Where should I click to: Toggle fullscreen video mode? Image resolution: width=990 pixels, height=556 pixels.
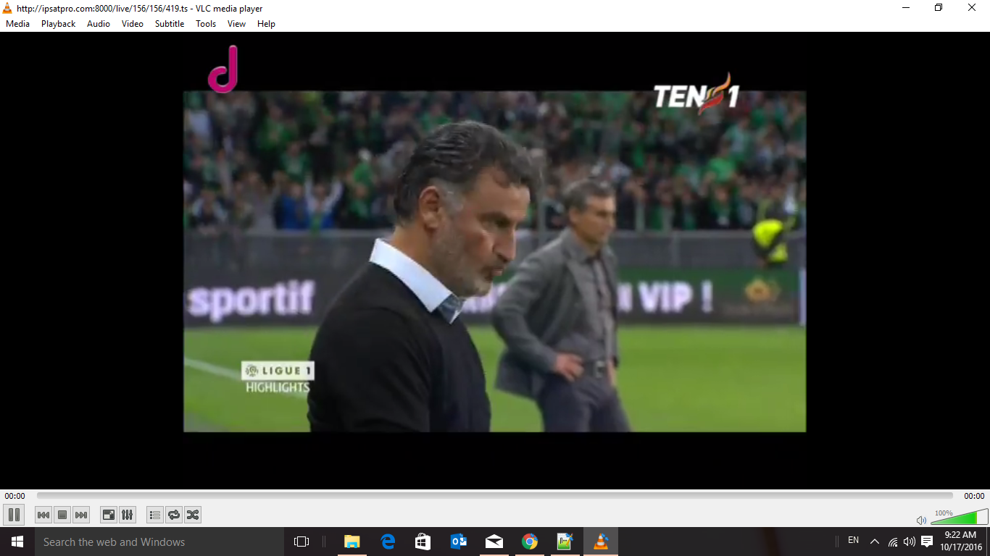[109, 515]
